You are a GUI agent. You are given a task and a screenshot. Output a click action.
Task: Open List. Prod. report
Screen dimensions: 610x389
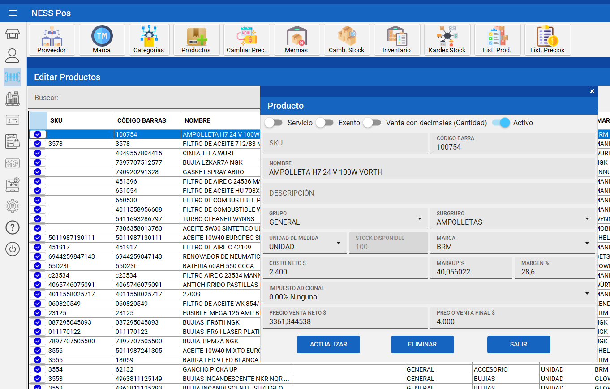pos(497,40)
